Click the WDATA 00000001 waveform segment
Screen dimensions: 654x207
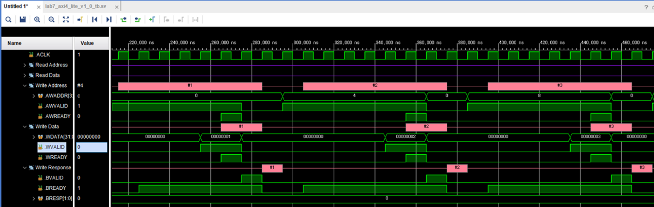(221, 137)
